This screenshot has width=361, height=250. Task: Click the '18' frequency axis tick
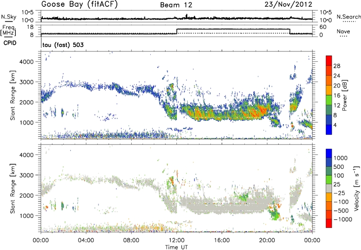[x=30, y=27]
